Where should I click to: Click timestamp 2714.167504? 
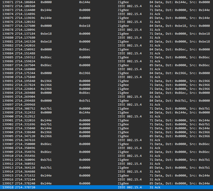tap(25, 65)
